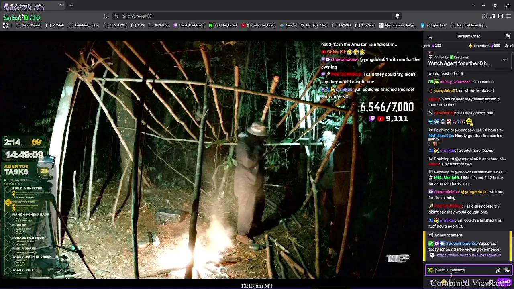Open the Google Docs bookmark
The height and width of the screenshot is (289, 514).
433,25
